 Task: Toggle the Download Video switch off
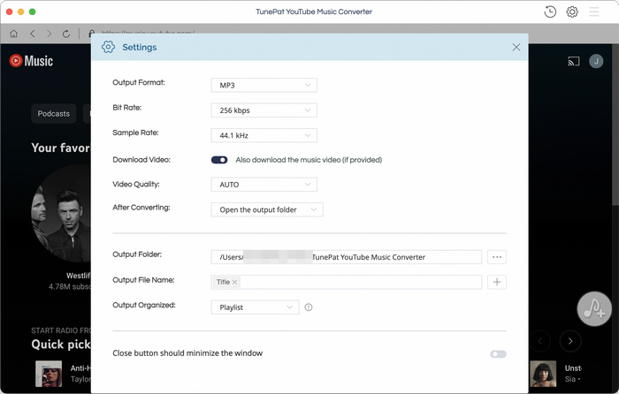click(x=219, y=160)
